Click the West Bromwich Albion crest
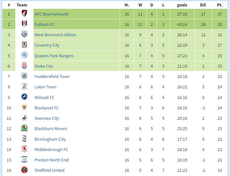The width and height of the screenshot is (230, 176). pyautogui.click(x=24, y=34)
